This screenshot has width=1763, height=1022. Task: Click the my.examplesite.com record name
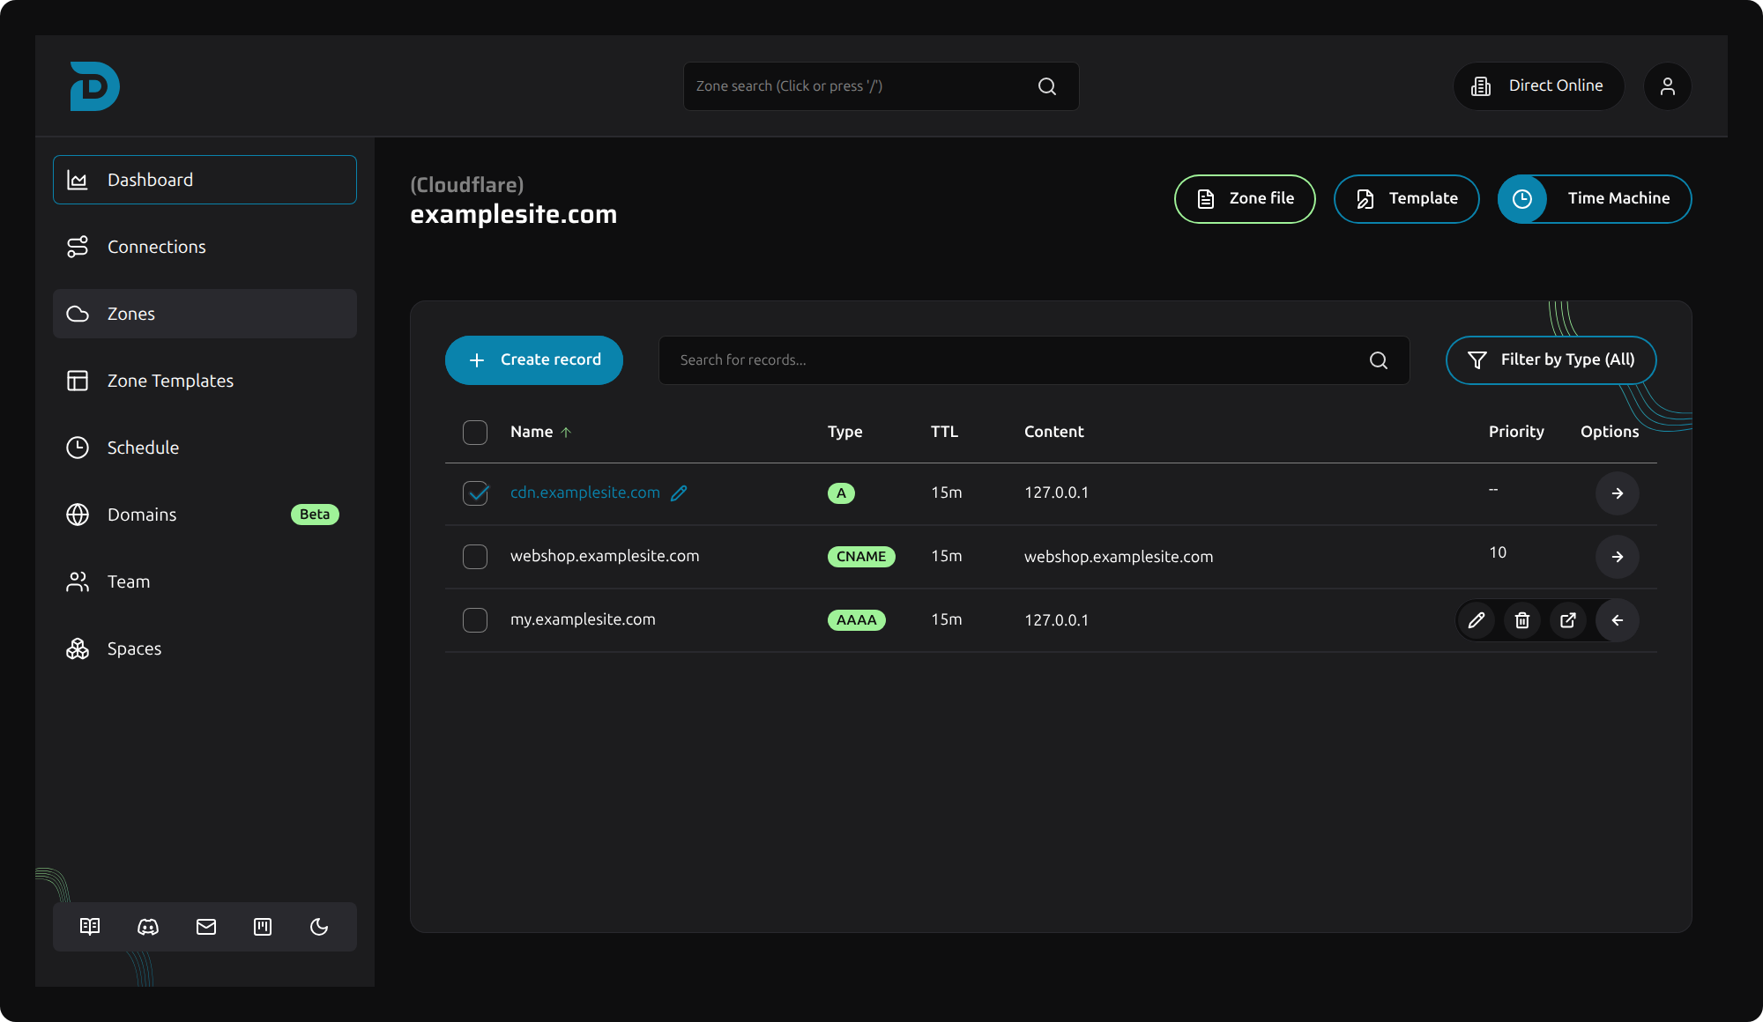coord(583,619)
